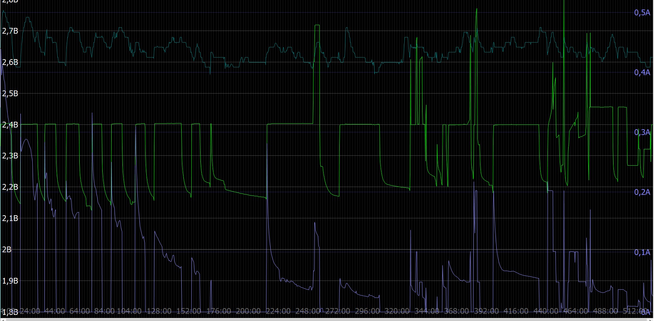Click the horizontal scrollbar right arrow

click(x=651, y=320)
